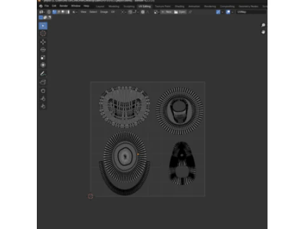This screenshot has width=305, height=229.
Task: Expand the overlays options dropdown arrow
Action: [x=233, y=12]
